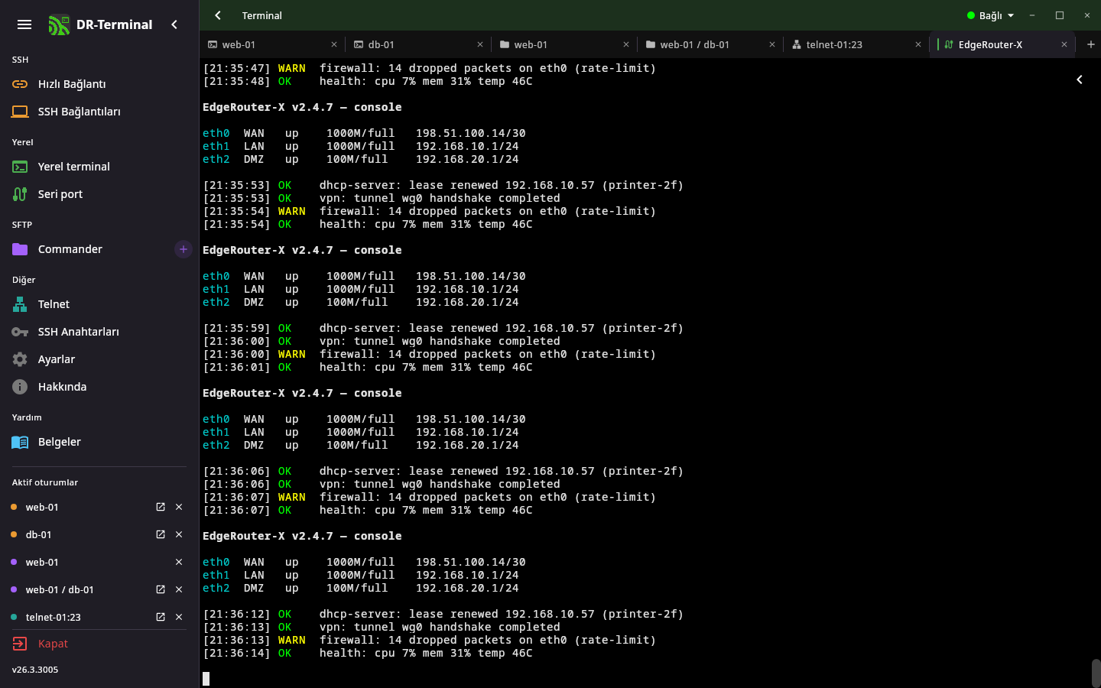Close first web-01 active session
This screenshot has width=1101, height=688.
coord(179,507)
